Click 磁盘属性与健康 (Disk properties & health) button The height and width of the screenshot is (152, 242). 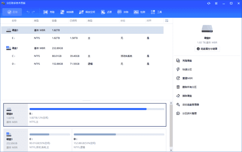click(207, 49)
